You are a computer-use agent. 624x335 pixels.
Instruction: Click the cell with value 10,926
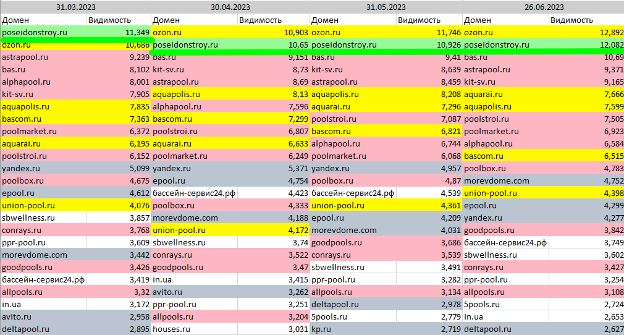point(429,45)
